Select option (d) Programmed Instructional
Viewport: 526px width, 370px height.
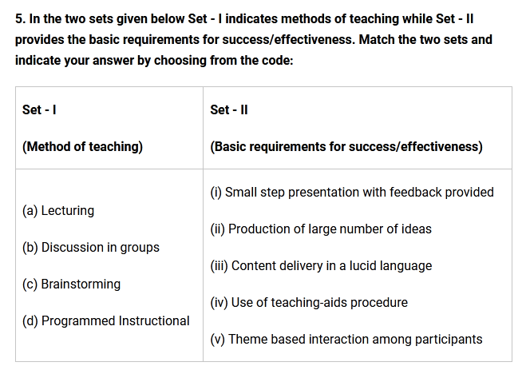[x=106, y=321]
